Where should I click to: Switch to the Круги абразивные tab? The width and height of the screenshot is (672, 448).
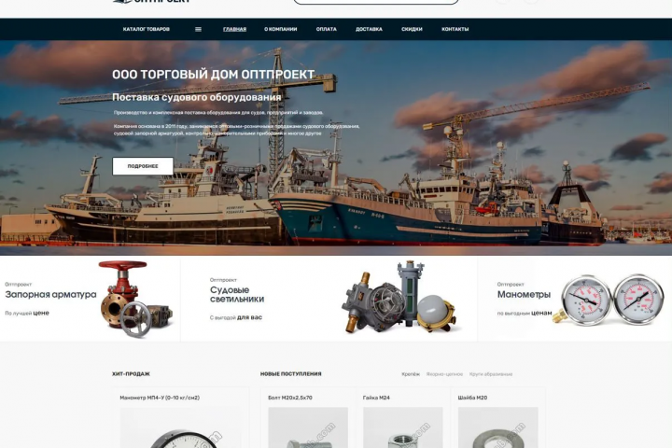491,374
